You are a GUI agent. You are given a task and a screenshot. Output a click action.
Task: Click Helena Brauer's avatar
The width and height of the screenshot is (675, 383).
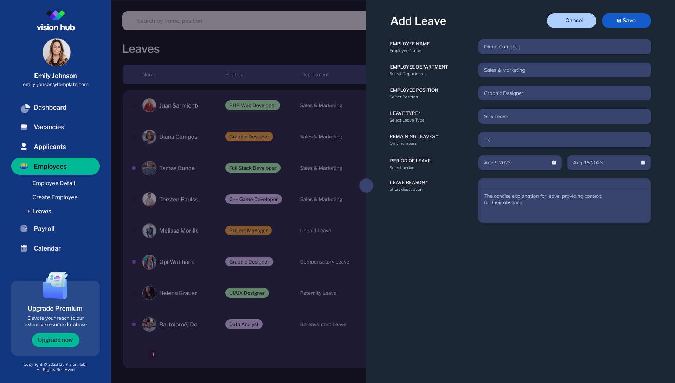click(x=149, y=293)
